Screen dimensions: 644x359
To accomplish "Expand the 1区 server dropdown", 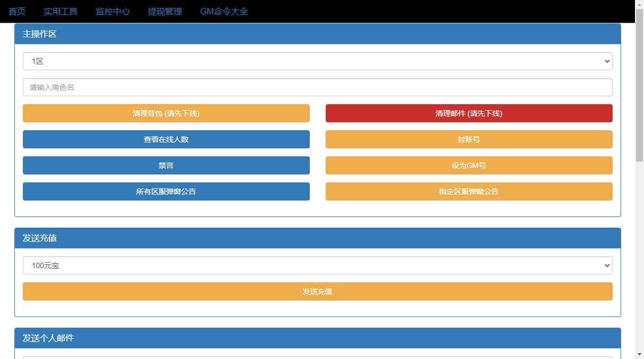I will pyautogui.click(x=317, y=61).
